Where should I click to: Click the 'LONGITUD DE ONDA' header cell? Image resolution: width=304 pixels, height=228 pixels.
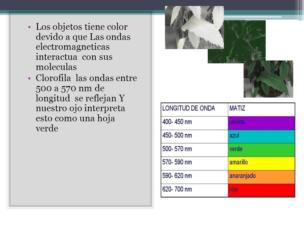click(x=194, y=110)
